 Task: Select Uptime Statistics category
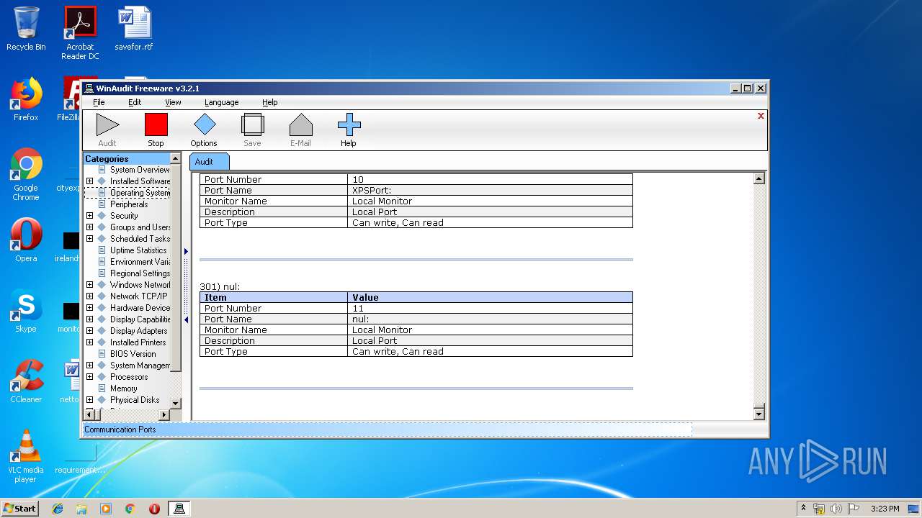138,250
